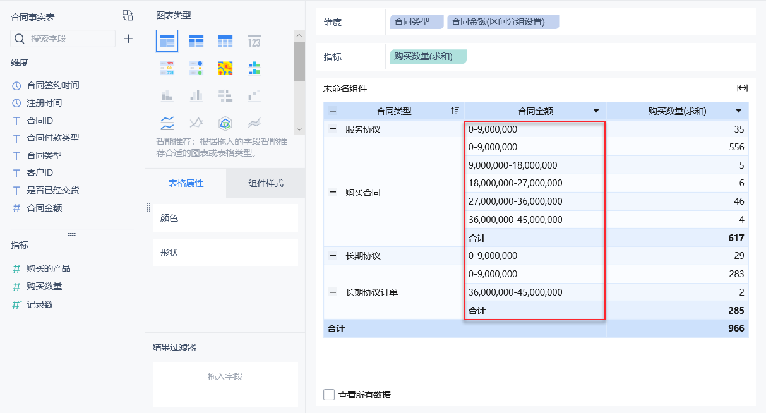Open the 颜色 property card
Viewport: 766px width, 413px height.
point(225,218)
